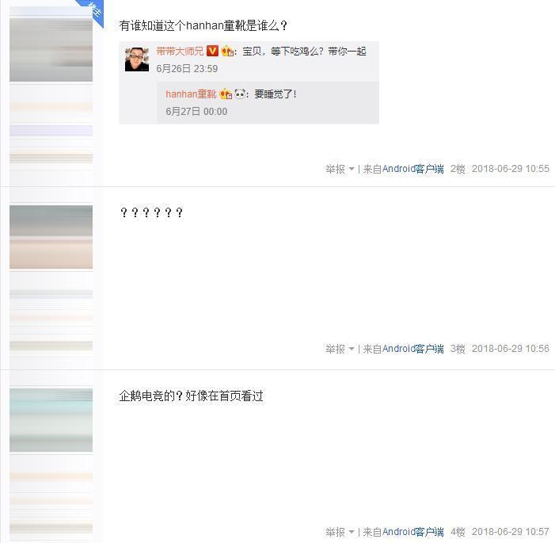Open 带带大师兄 avatar in quoted post
The height and width of the screenshot is (543, 555).
click(137, 59)
